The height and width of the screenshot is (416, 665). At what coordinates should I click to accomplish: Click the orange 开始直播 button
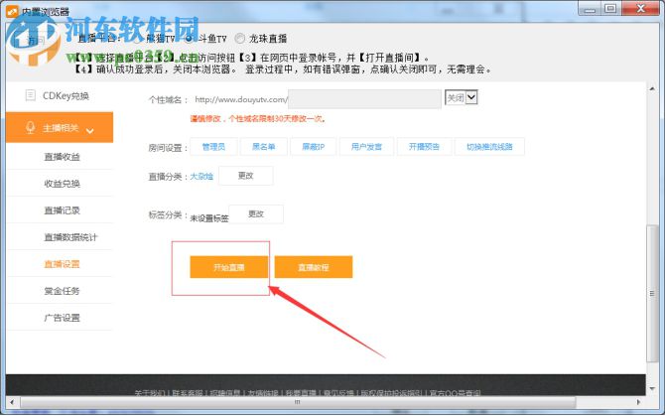coord(229,267)
